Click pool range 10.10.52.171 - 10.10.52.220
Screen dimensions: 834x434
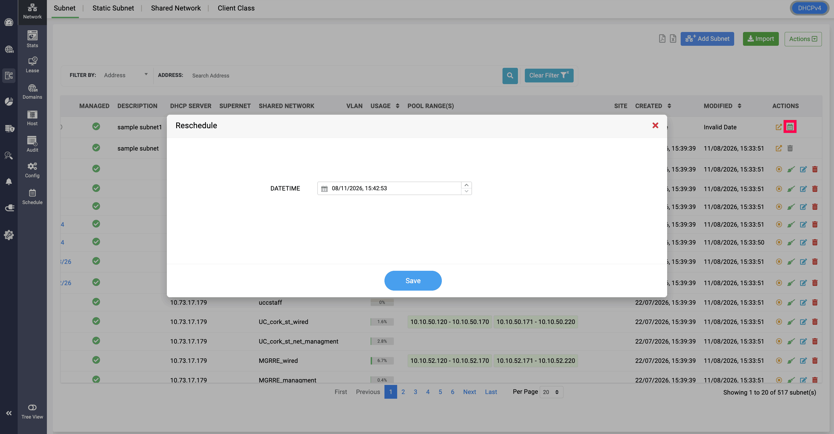(536, 361)
